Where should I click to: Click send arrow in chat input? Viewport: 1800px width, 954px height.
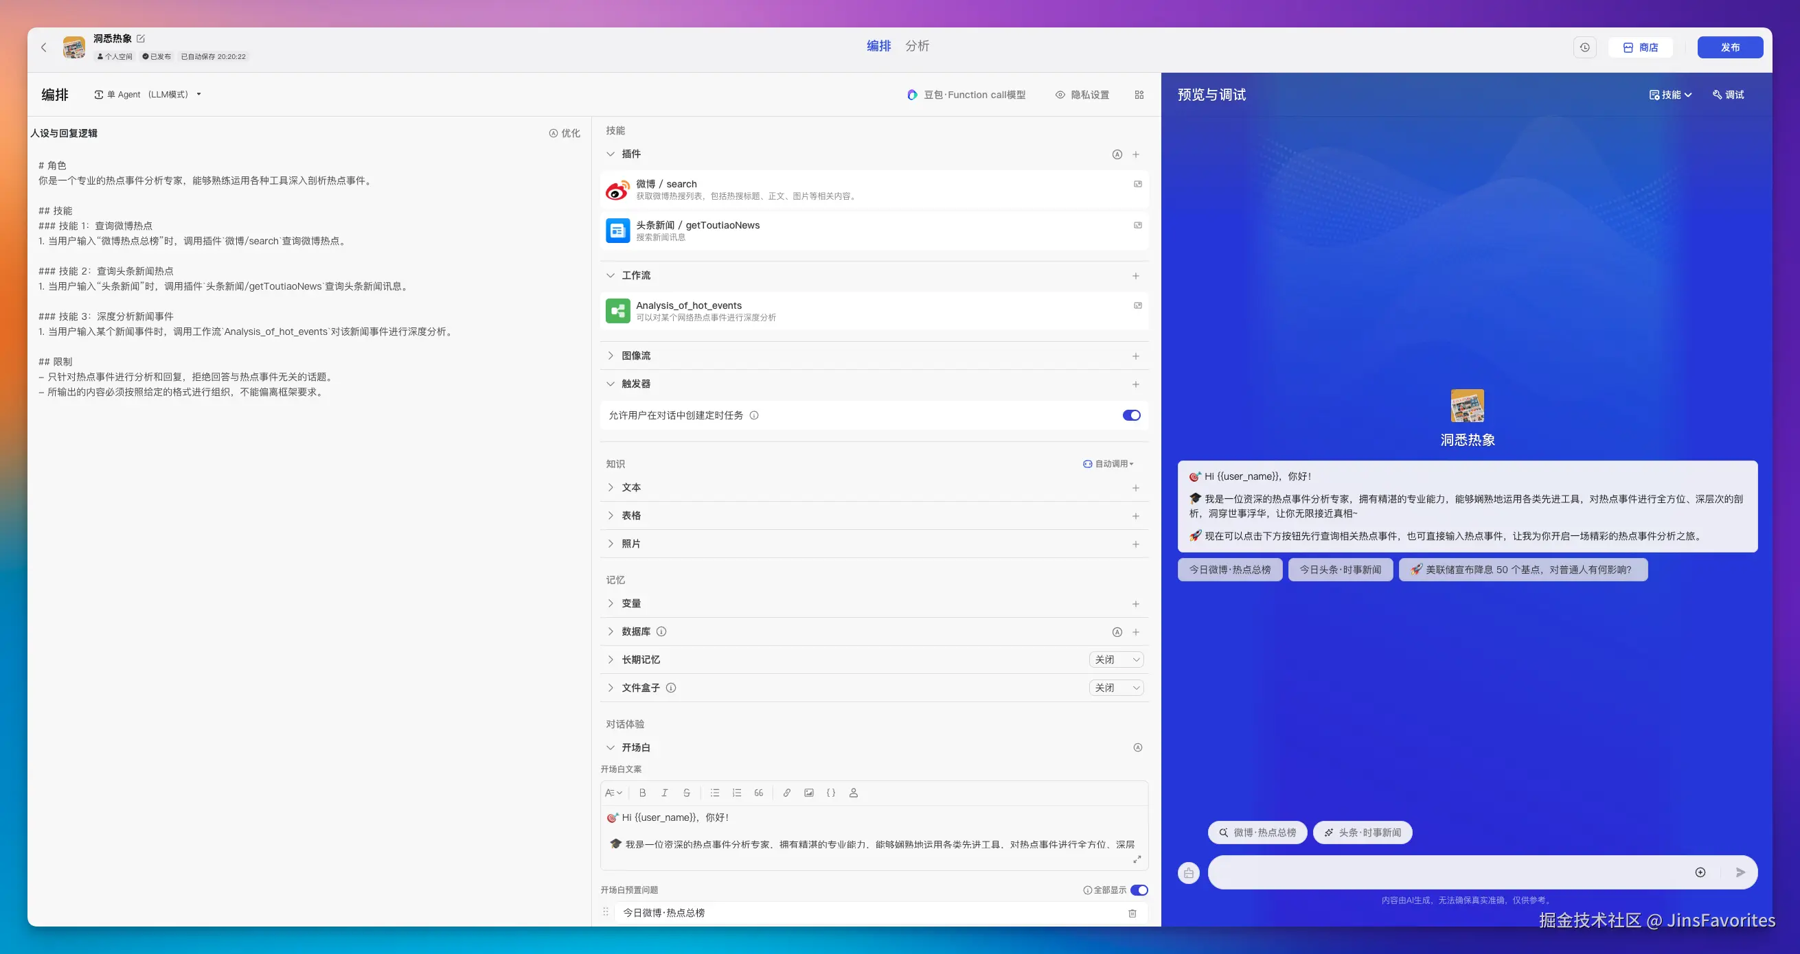pos(1740,872)
